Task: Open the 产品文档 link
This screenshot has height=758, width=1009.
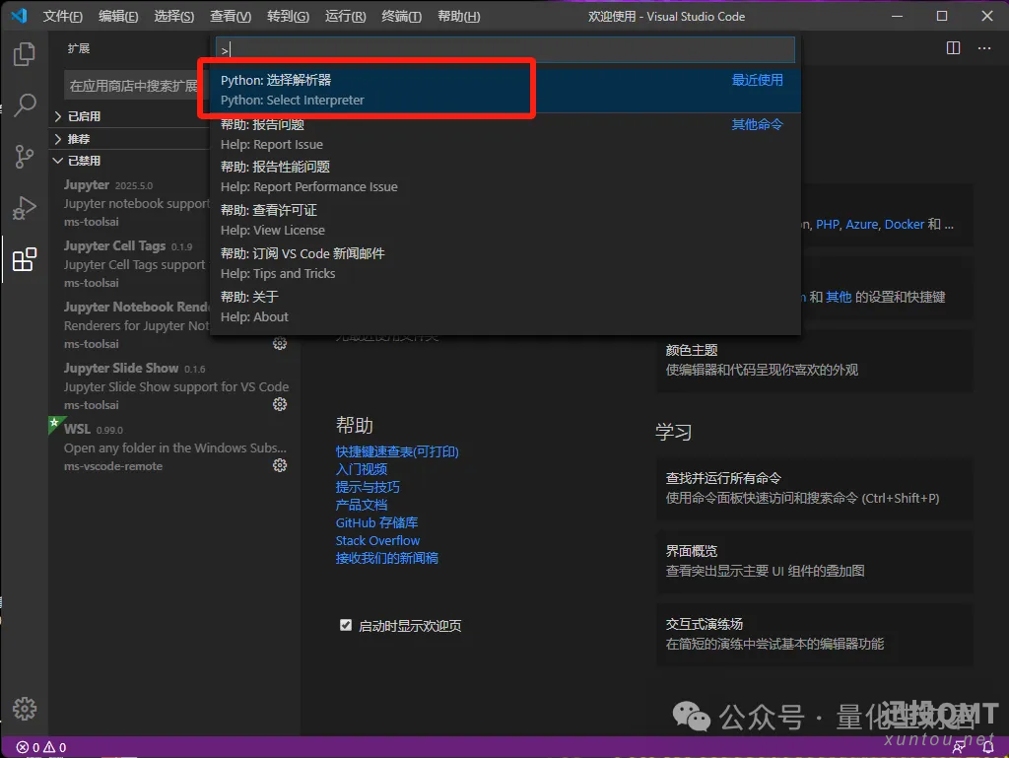Action: (x=361, y=505)
